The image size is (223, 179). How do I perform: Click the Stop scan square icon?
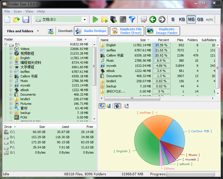(123, 19)
